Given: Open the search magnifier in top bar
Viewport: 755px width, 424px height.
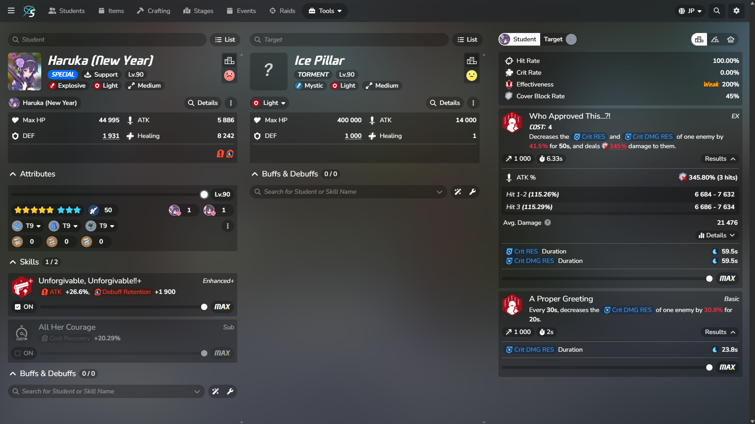Looking at the screenshot, I should click(x=717, y=11).
